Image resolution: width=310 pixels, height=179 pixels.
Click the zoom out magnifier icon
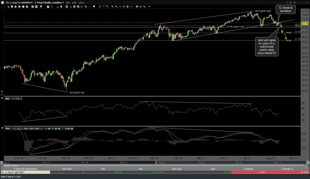pos(116,7)
